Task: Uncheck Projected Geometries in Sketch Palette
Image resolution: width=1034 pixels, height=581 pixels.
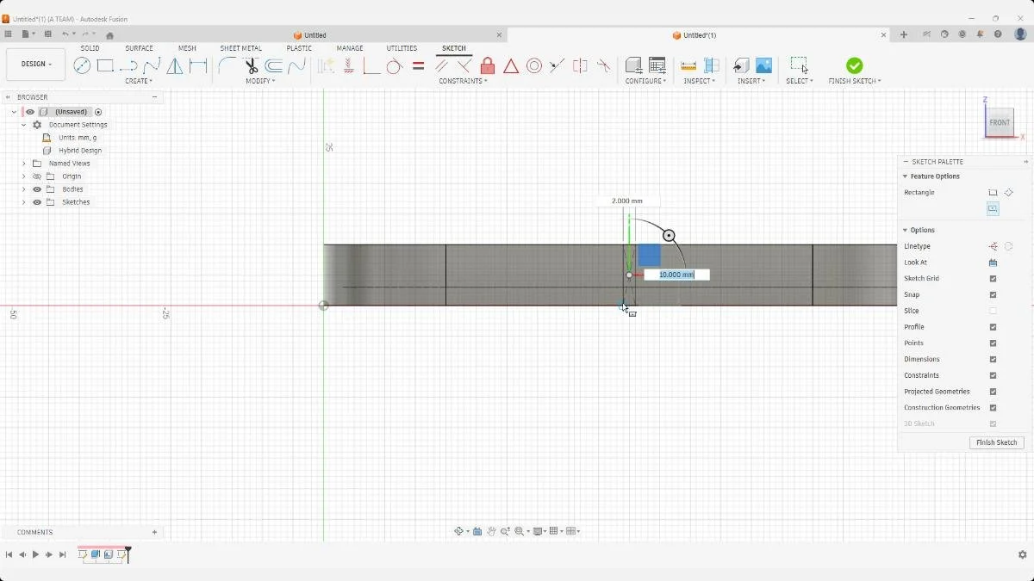Action: tap(993, 392)
